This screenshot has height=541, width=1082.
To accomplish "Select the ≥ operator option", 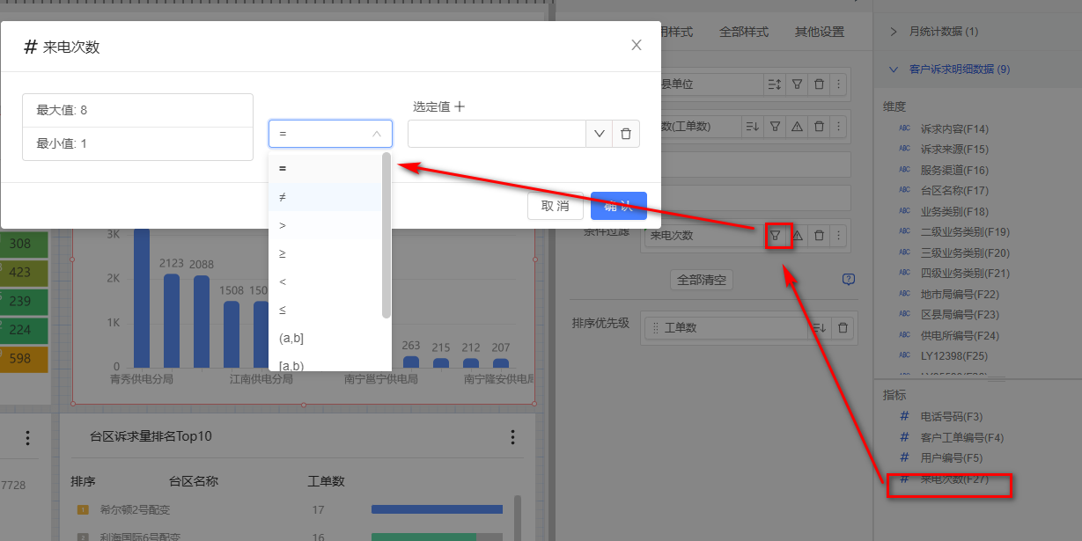I will (283, 253).
